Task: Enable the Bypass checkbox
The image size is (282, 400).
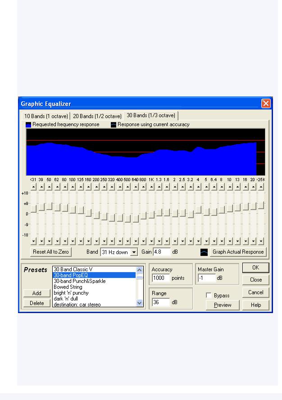Action: [209, 295]
